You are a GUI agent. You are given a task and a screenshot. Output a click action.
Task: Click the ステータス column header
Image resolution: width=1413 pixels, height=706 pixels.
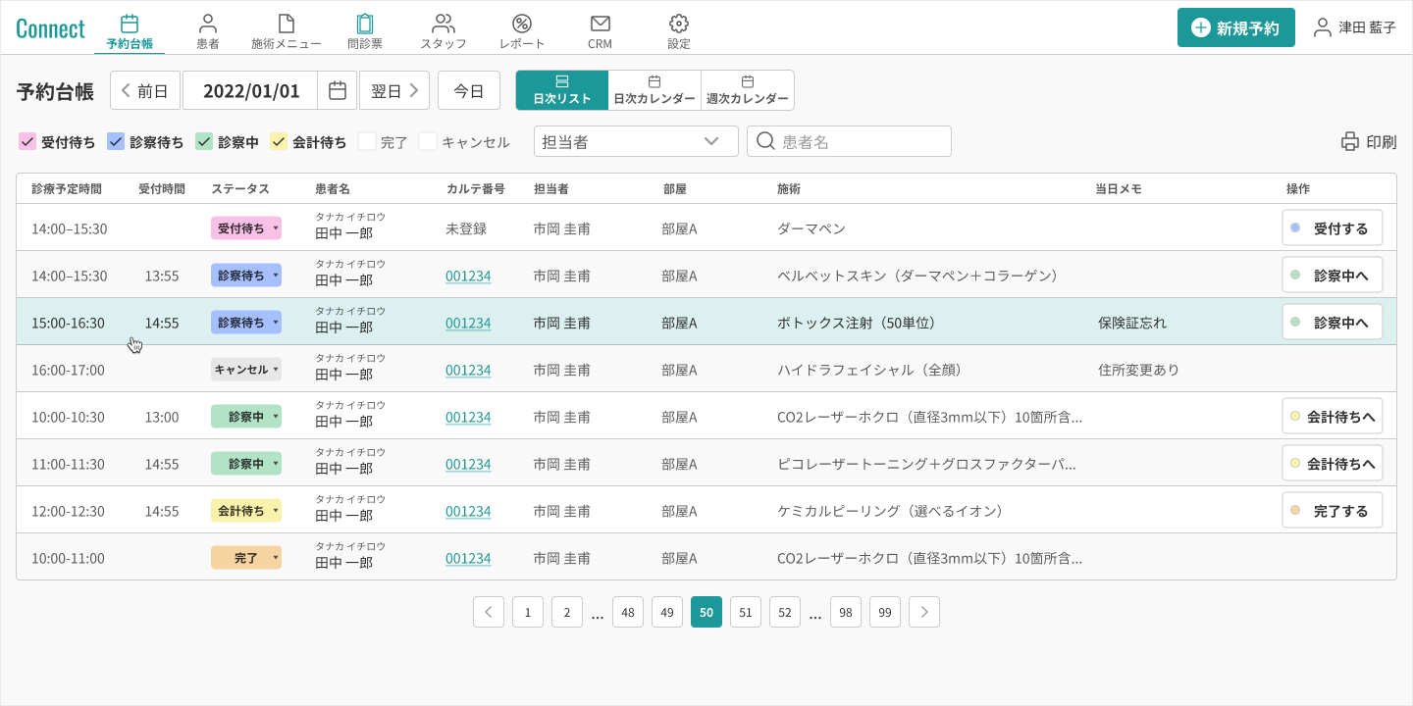click(240, 188)
